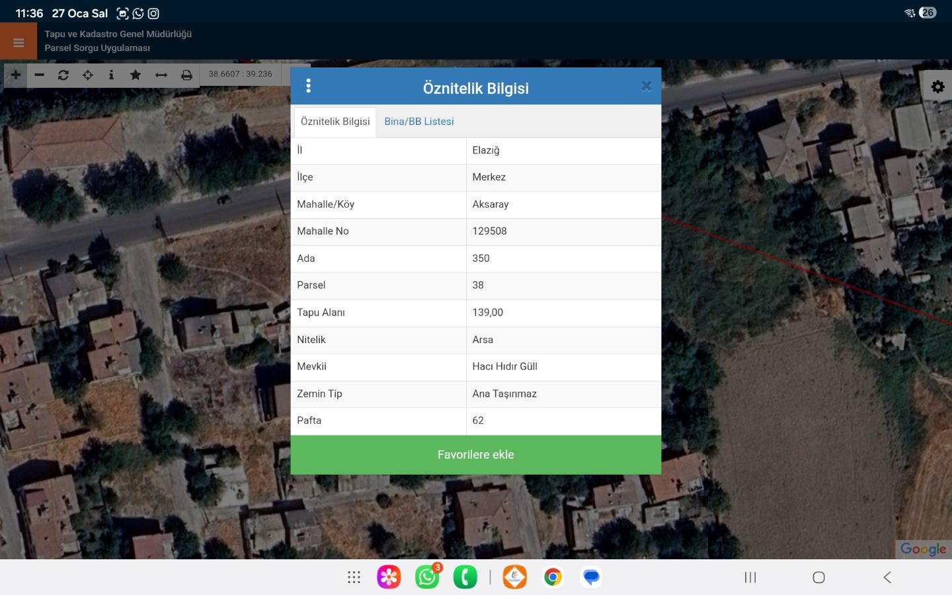The height and width of the screenshot is (595, 952).
Task: Zoom in with the plus tool
Action: pos(16,75)
